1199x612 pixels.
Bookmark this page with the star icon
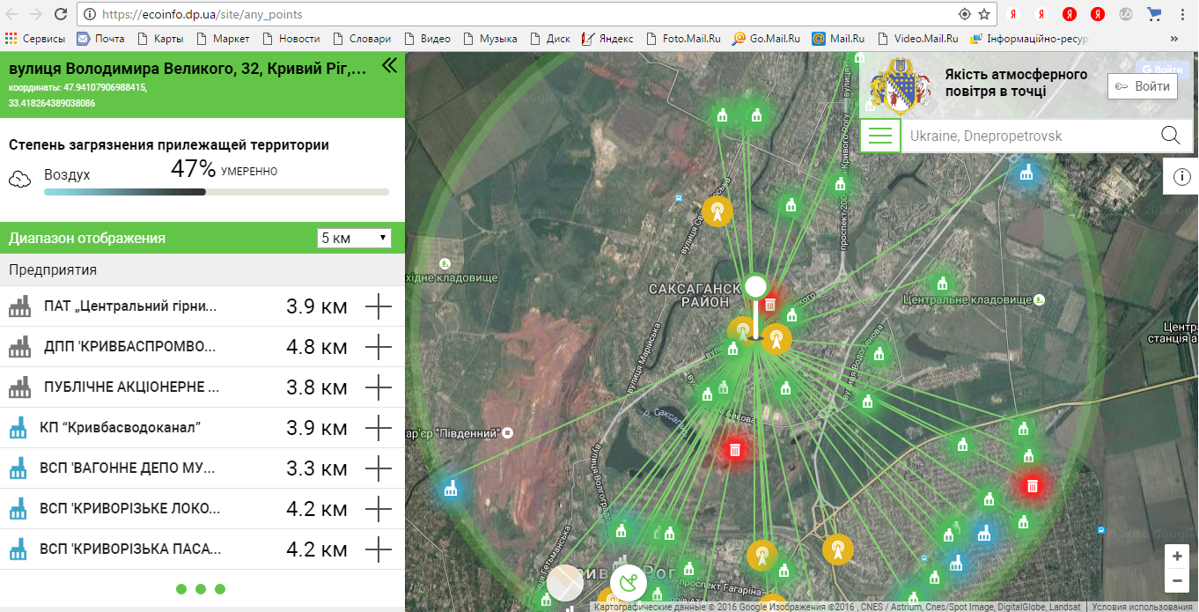click(x=984, y=14)
